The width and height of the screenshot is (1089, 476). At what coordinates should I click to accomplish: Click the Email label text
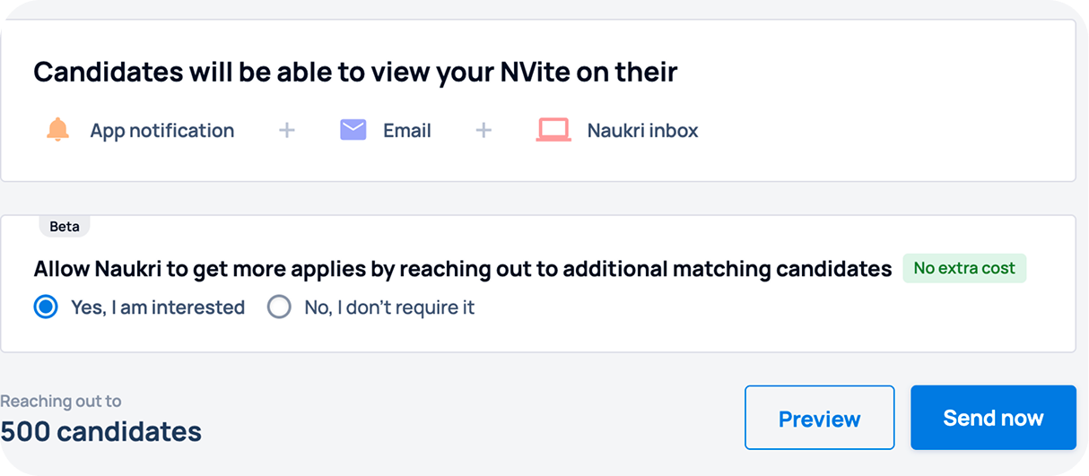pyautogui.click(x=407, y=131)
